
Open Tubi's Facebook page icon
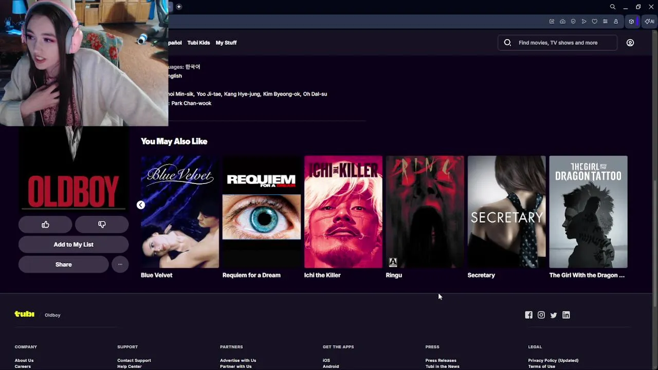pyautogui.click(x=528, y=315)
